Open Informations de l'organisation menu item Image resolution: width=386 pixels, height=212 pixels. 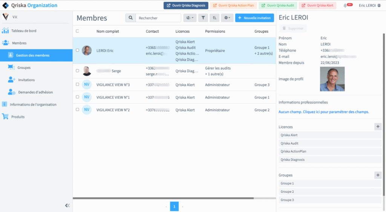(x=33, y=104)
